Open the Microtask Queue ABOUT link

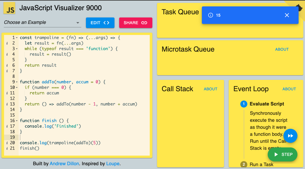[x=282, y=50]
